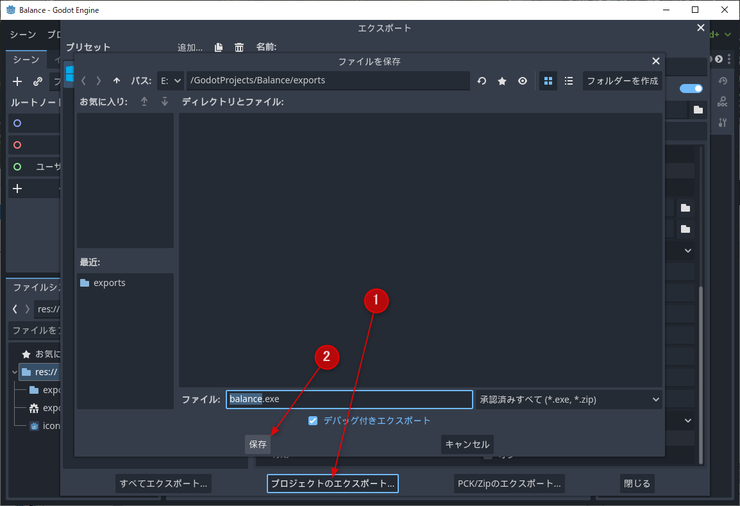The image size is (740, 506).
Task: Go up to the parent directory
Action: tap(116, 81)
